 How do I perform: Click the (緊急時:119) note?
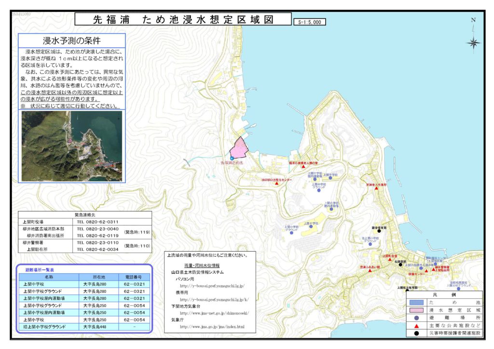137,232
